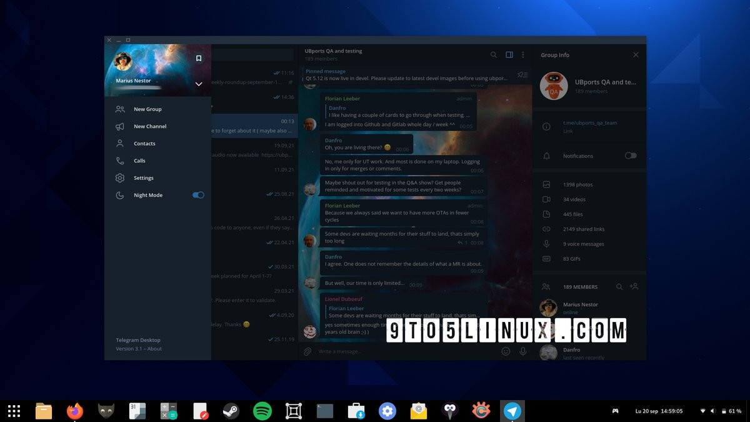Screen dimensions: 750x422
Task: Launch Steam from the taskbar
Action: click(x=231, y=411)
